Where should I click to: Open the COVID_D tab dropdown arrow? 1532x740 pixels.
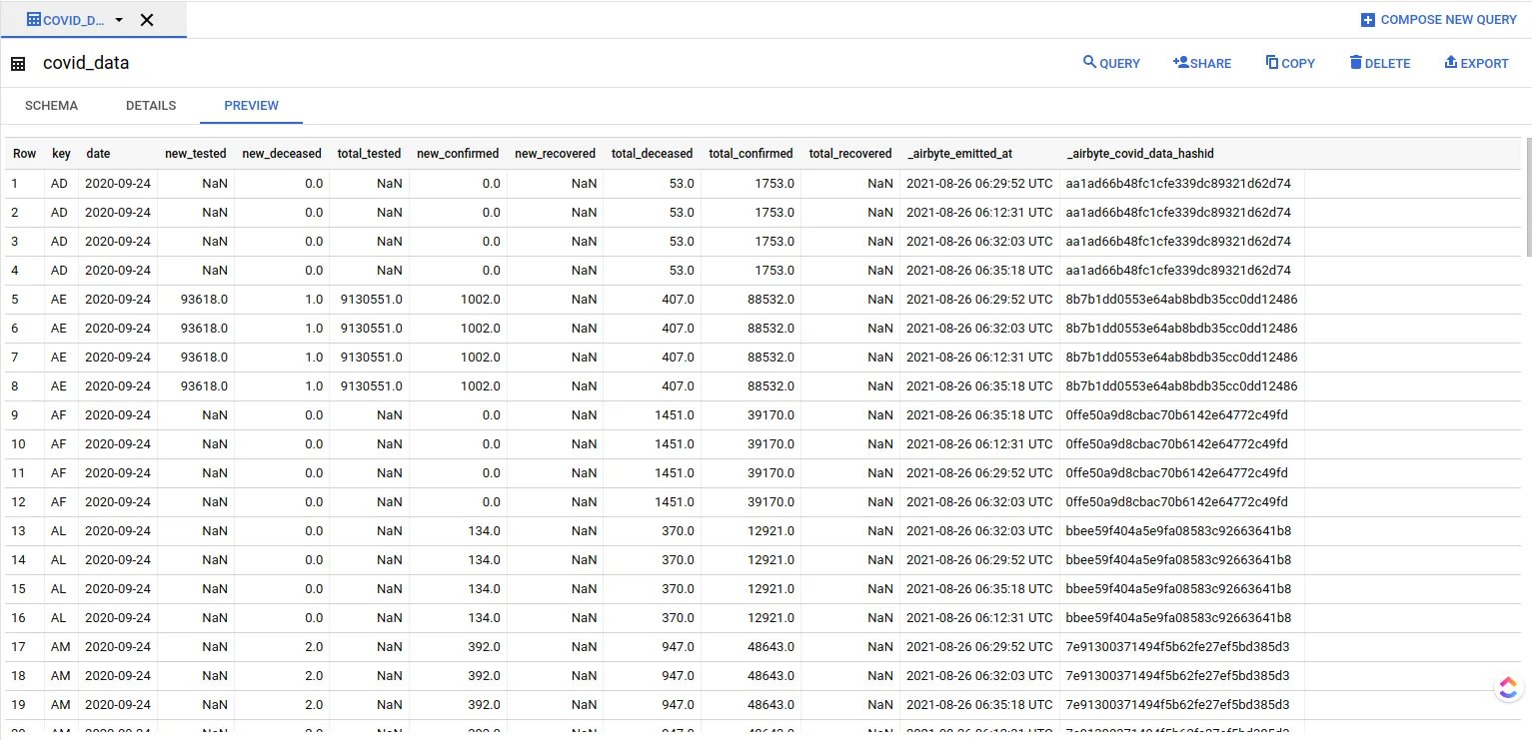pyautogui.click(x=119, y=20)
